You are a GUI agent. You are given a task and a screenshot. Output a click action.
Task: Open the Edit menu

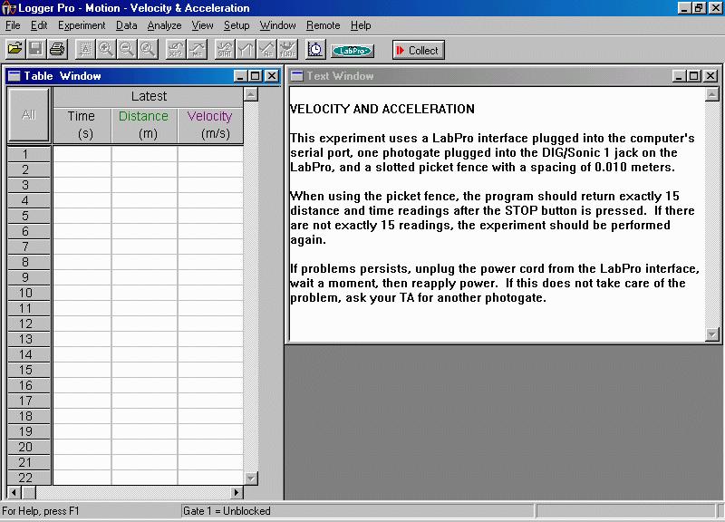(x=39, y=25)
